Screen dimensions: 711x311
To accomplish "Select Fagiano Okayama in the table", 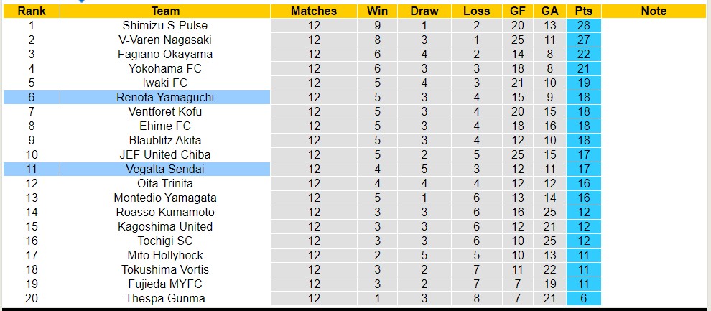I will (x=165, y=54).
